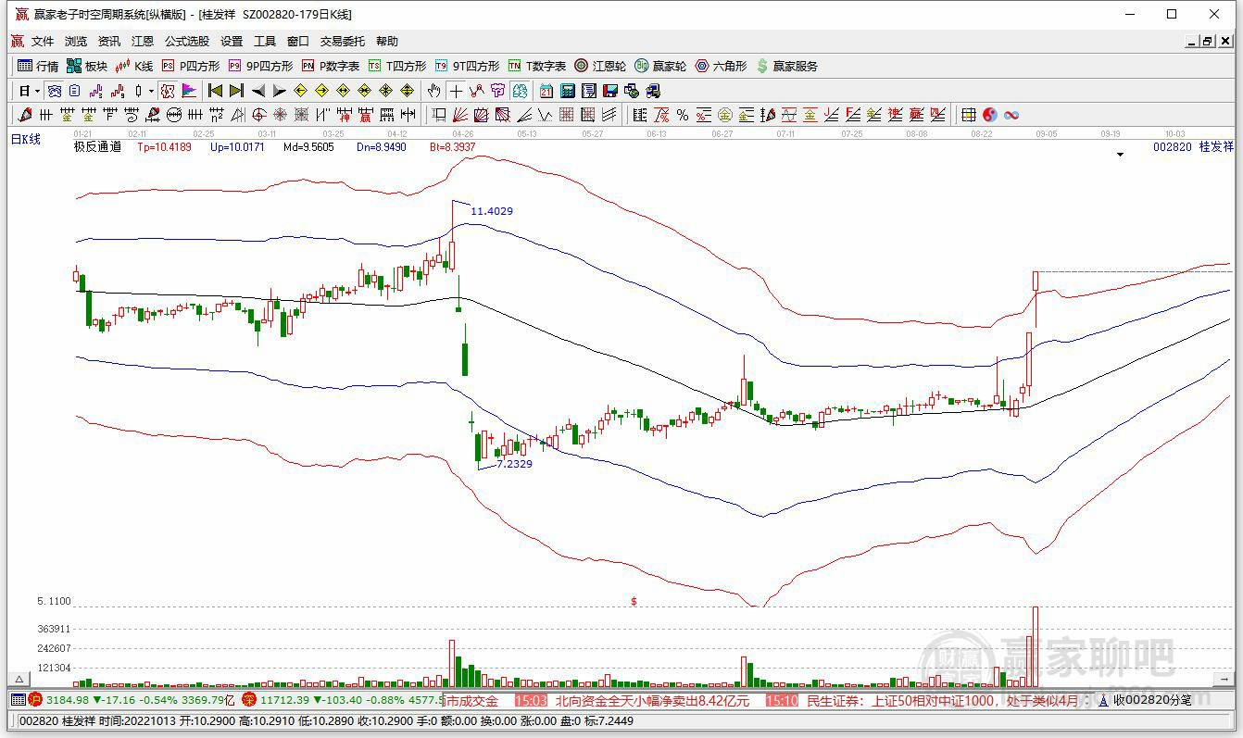The height and width of the screenshot is (738, 1243).
Task: Open the 帮助 menu
Action: [x=387, y=42]
